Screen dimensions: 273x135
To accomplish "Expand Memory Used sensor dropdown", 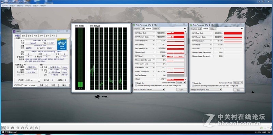I will [154, 52].
